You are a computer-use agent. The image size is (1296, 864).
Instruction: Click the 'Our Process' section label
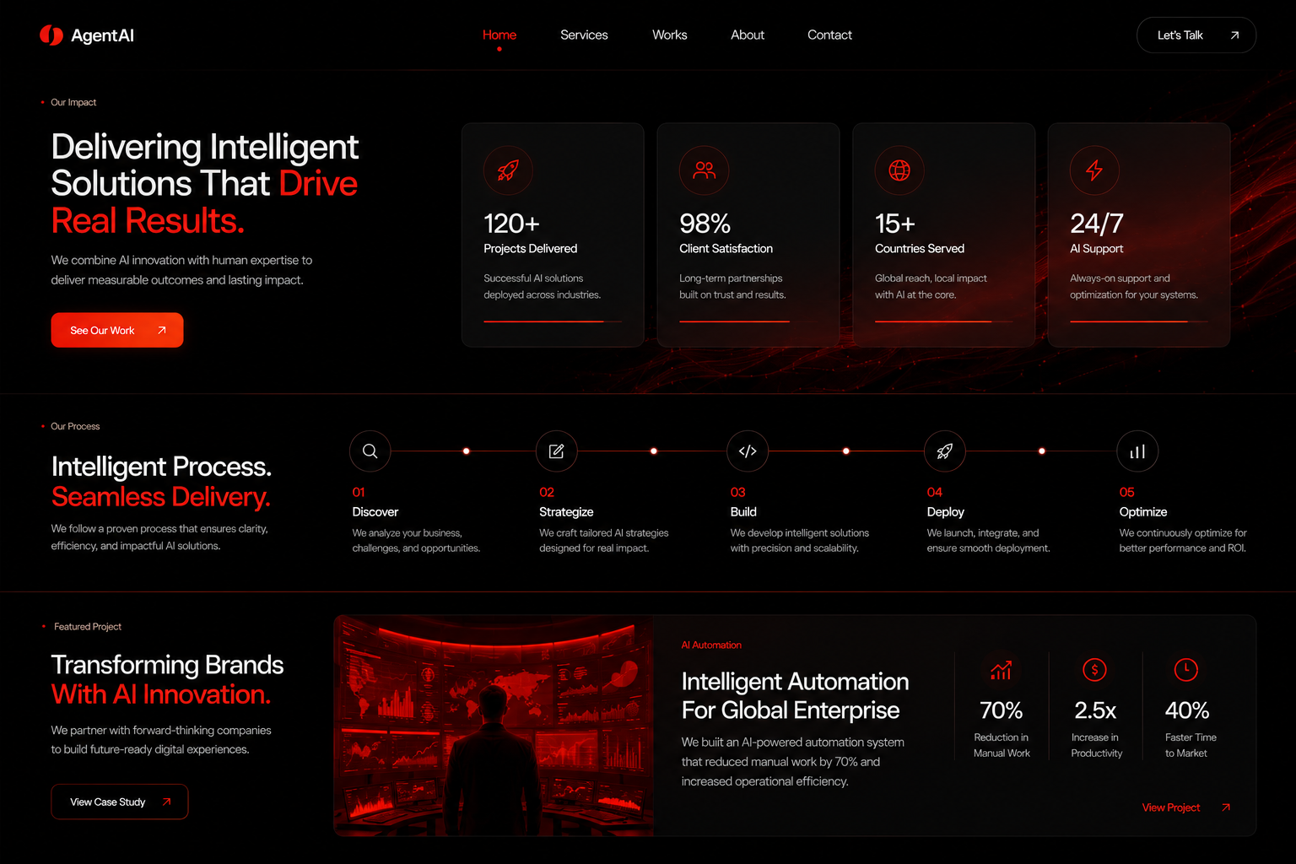[x=75, y=426]
